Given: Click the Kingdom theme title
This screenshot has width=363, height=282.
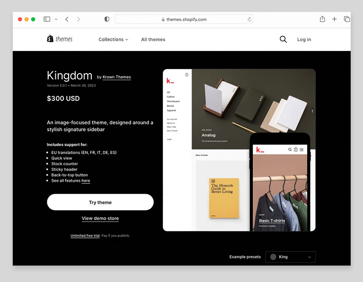Looking at the screenshot, I should coord(69,76).
